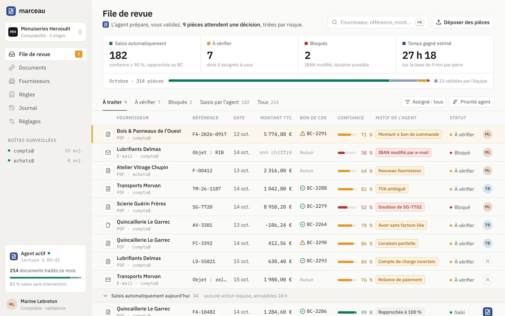The width and height of the screenshot is (505, 316).
Task: Click unassigned user icon on LD-55821 row
Action: [487, 261]
